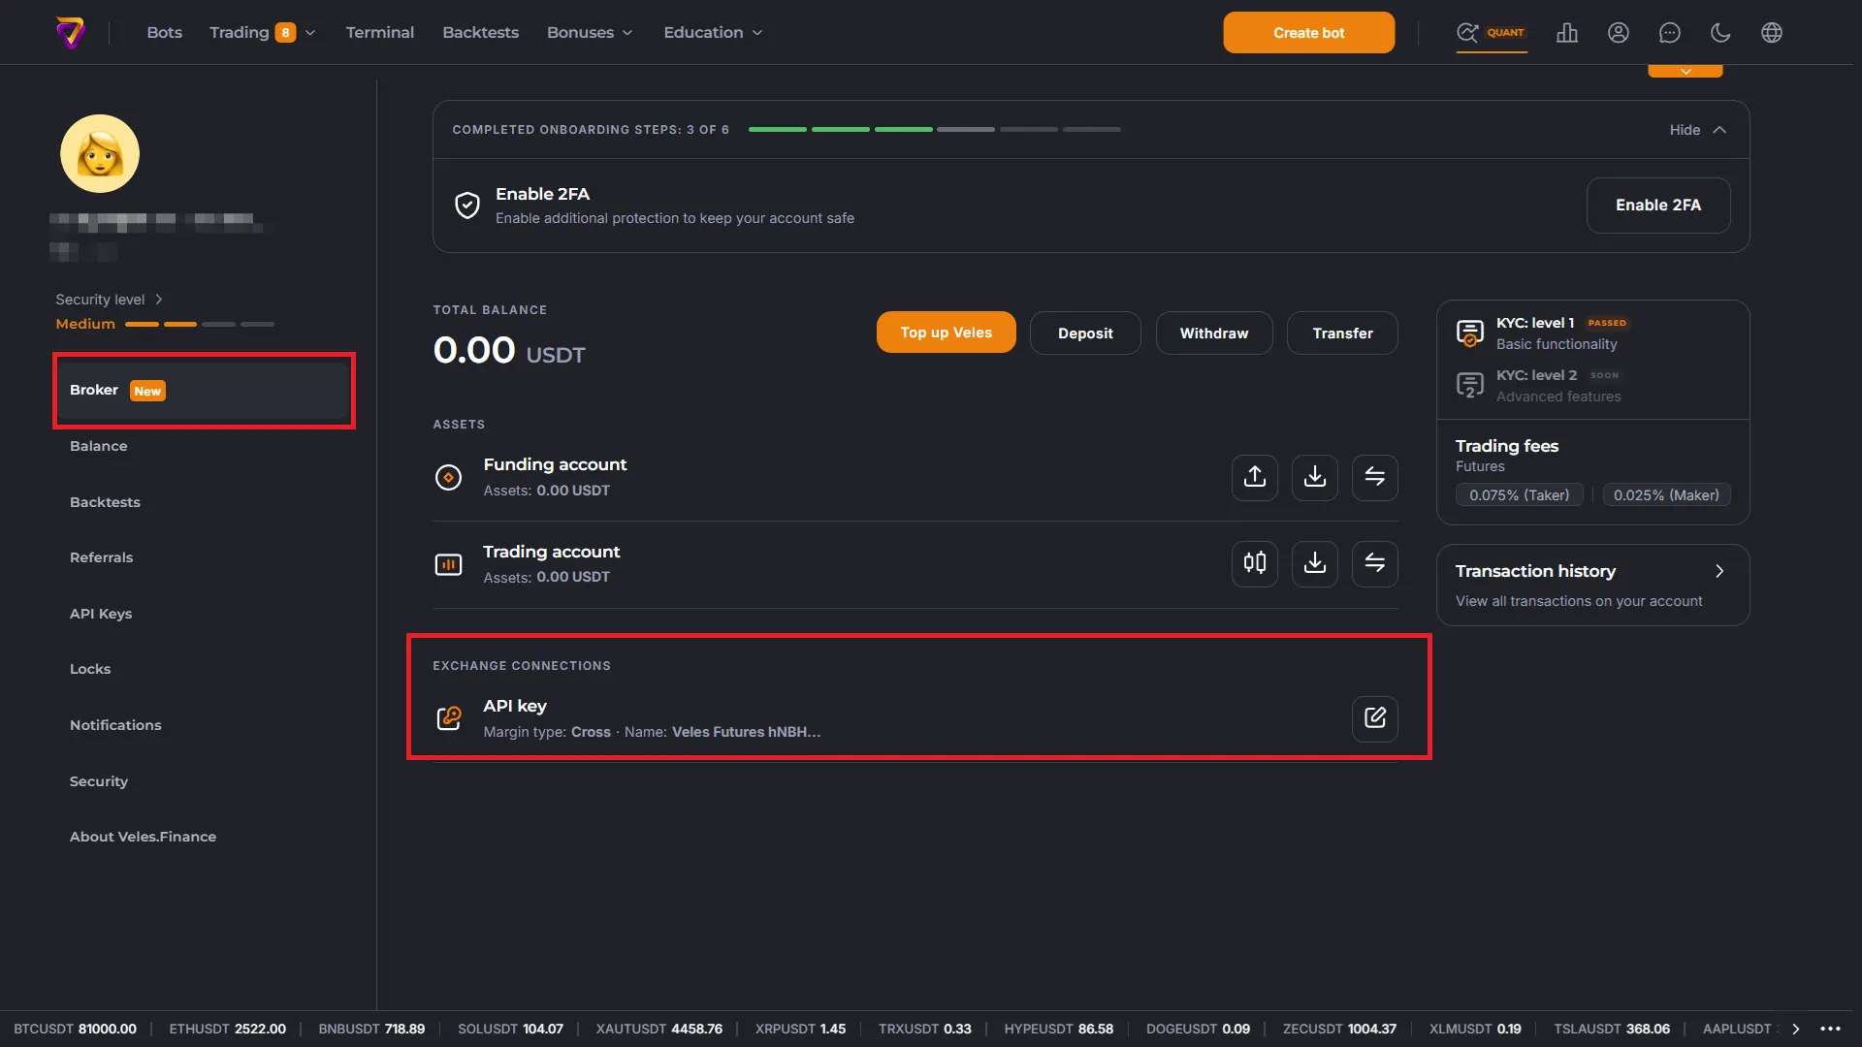
Task: Click the Trading account chart icon
Action: point(448,564)
